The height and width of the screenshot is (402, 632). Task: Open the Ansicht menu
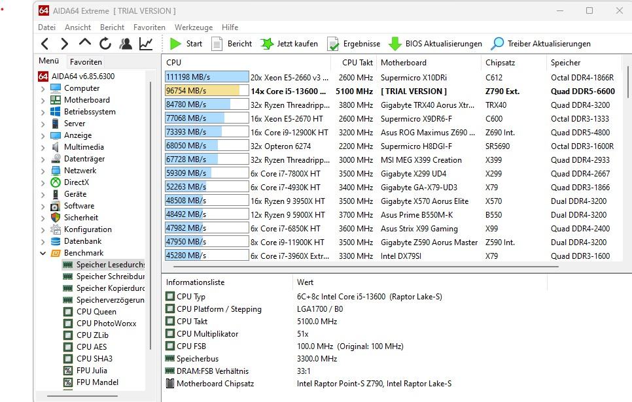tap(78, 27)
